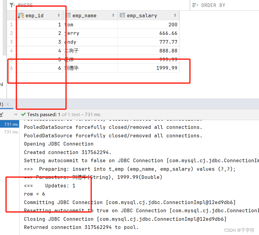Image resolution: width=259 pixels, height=235 pixels.
Task: Click emp_id cell with value 3
Action: pyautogui.click(x=40, y=42)
